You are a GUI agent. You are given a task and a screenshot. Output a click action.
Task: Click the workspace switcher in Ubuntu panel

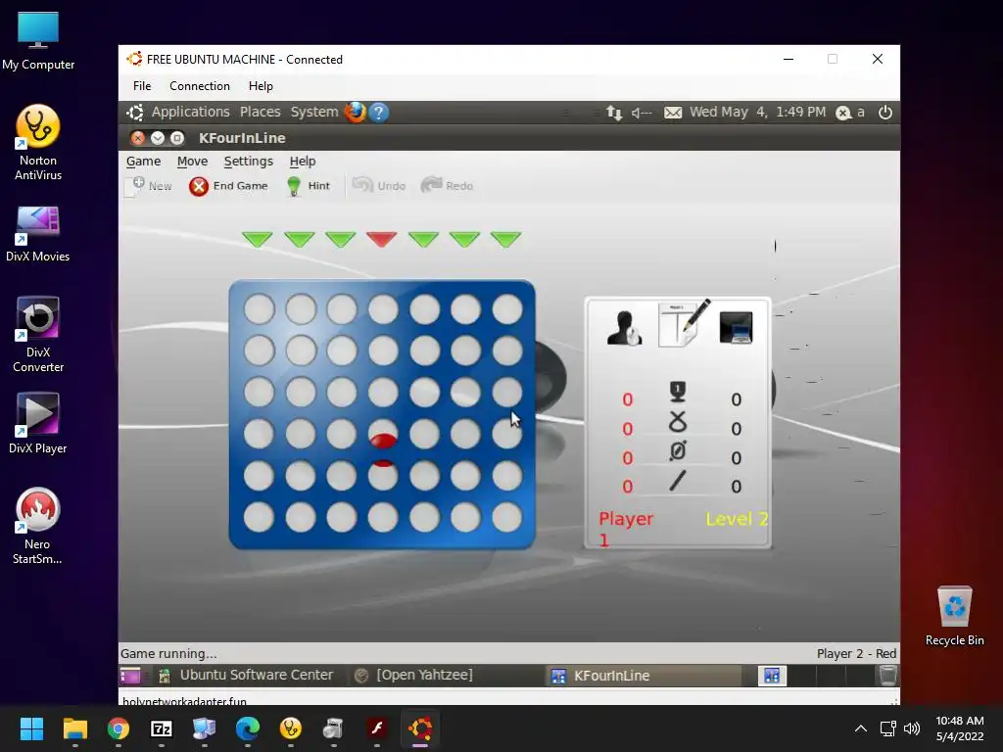816,676
